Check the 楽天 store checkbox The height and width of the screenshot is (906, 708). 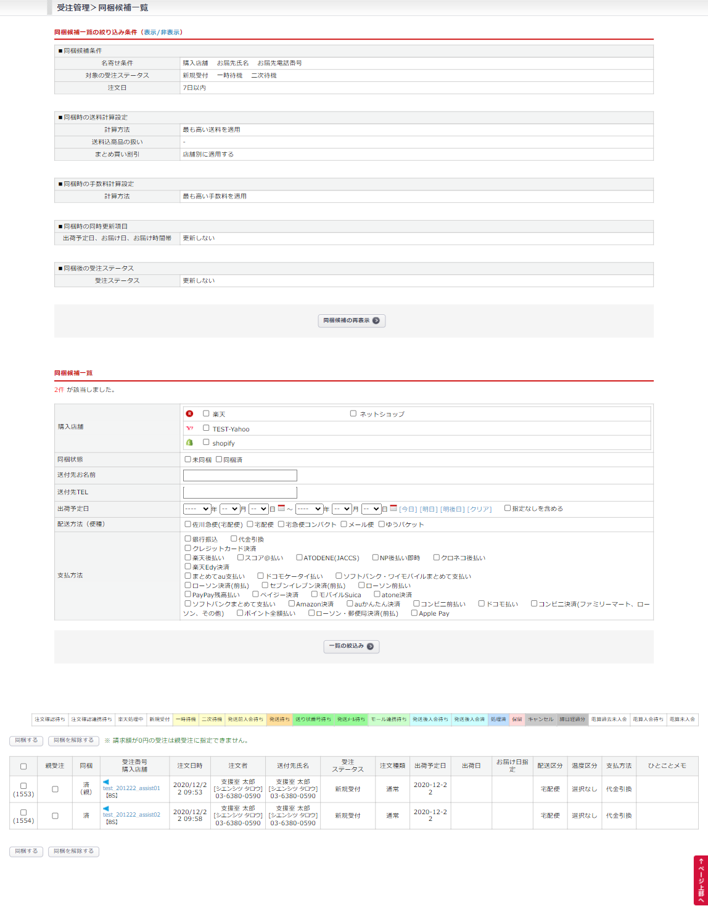pyautogui.click(x=207, y=414)
